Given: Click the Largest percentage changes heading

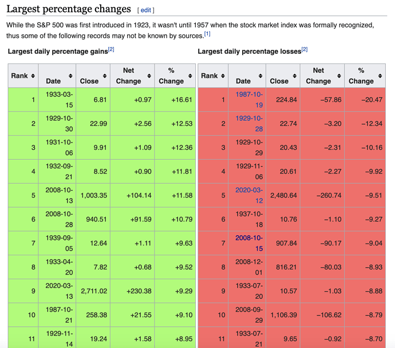Looking at the screenshot, I should click(69, 9).
